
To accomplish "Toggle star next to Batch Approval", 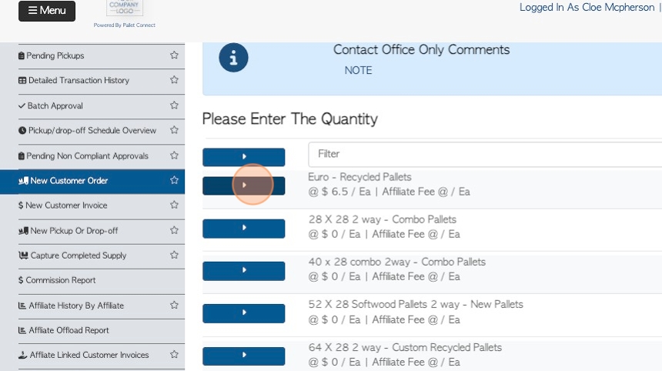I will 174,105.
